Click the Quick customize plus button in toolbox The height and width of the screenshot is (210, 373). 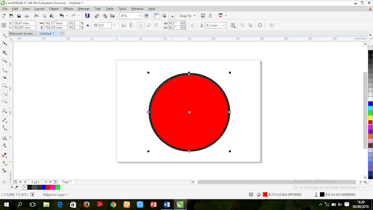pos(4,182)
